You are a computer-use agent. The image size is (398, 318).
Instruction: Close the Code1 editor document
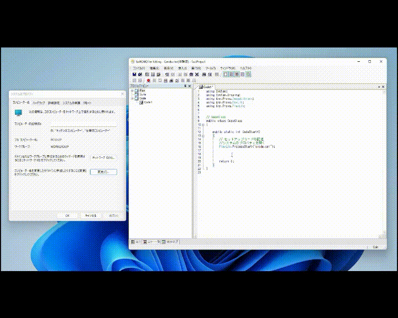click(x=383, y=87)
